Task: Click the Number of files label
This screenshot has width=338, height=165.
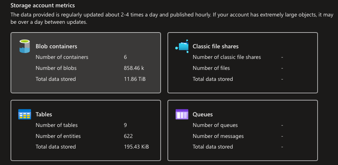Action: [211, 68]
